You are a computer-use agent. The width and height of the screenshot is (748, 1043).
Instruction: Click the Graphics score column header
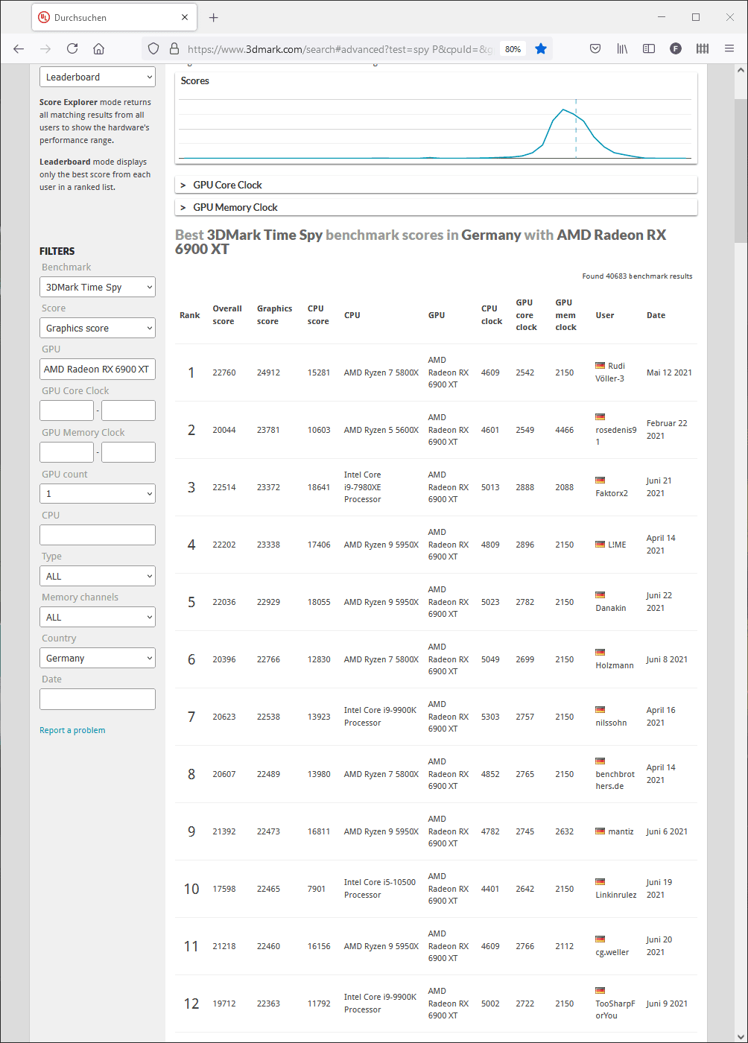point(275,315)
